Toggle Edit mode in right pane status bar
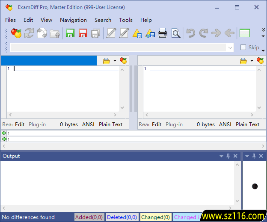 157,124
